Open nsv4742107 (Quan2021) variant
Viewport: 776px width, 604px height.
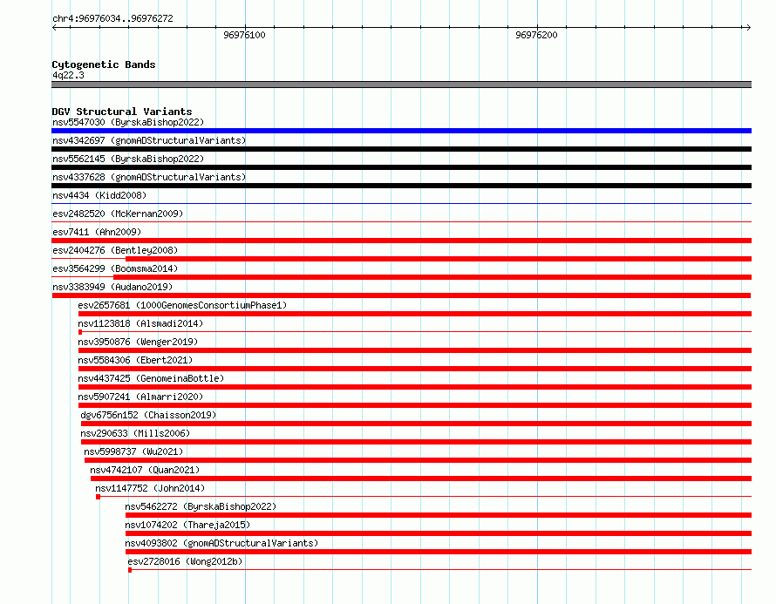[145, 470]
